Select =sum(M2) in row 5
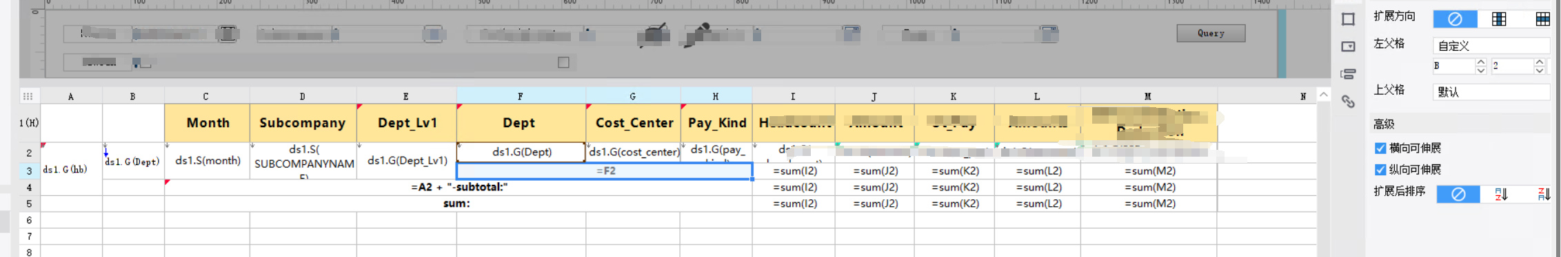Image resolution: width=1561 pixels, height=257 pixels. point(1149,204)
